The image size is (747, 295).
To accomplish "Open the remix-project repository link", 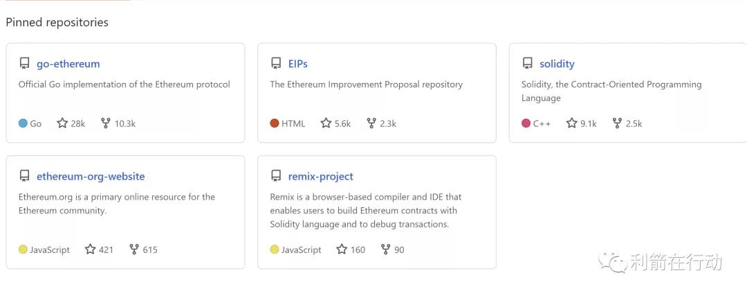I will tap(320, 176).
